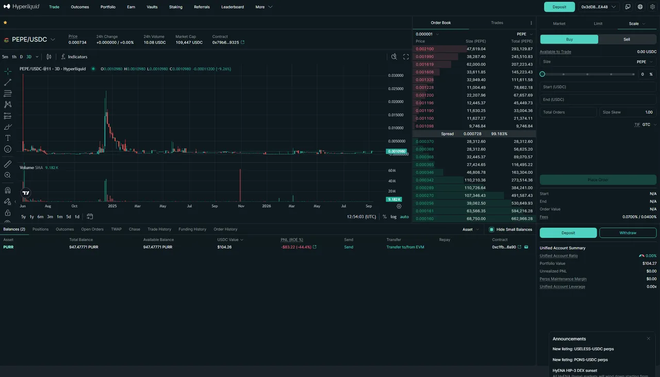Open the emoji icons tool
This screenshot has width=660, height=377.
(x=8, y=149)
